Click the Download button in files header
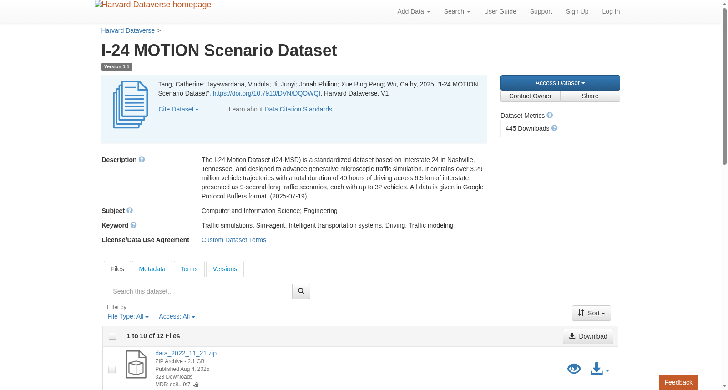Screen dimensions: 728x390 (588, 336)
